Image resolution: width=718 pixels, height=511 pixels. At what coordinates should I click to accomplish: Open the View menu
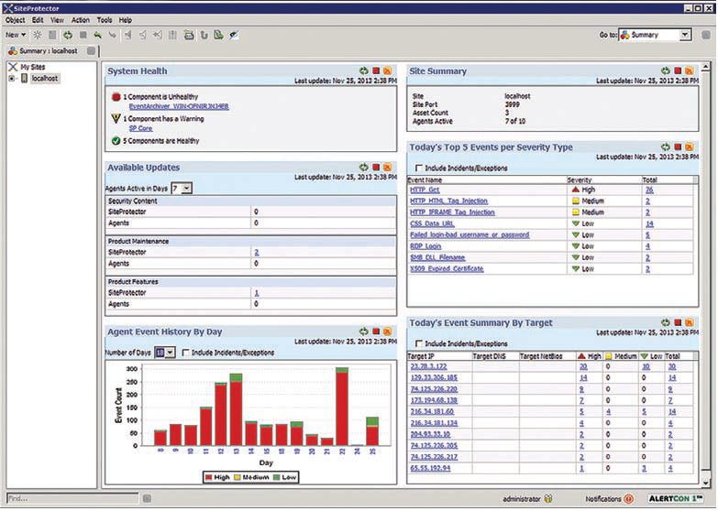[57, 20]
